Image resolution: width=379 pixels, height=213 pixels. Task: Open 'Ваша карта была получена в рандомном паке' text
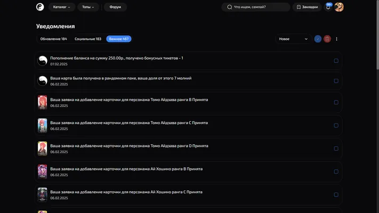coord(121,78)
